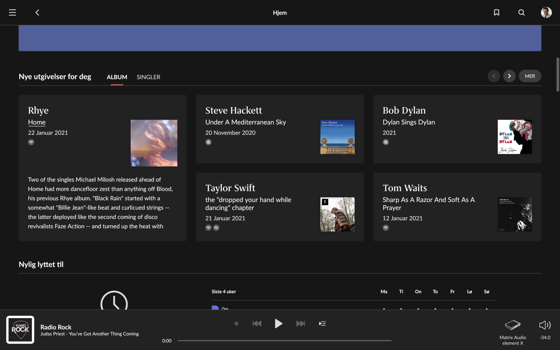Click the blue banner at top

[280, 38]
